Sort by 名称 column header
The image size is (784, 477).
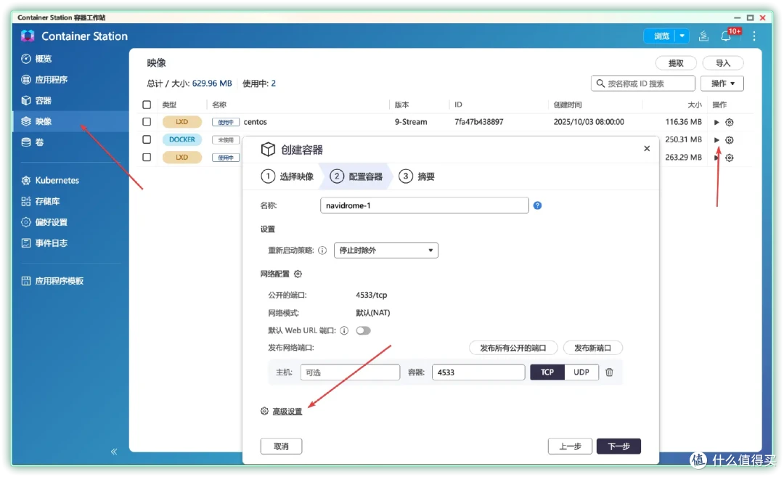[x=219, y=105]
